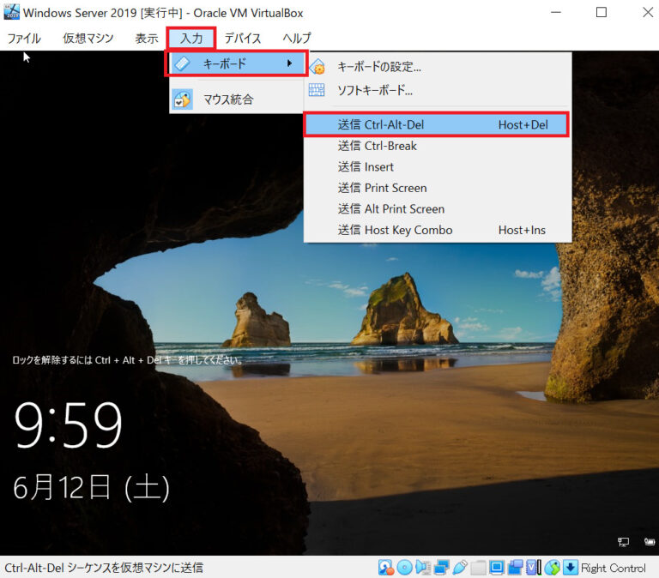Image resolution: width=659 pixels, height=578 pixels.
Task: Click the hard disk activity status icon
Action: 386,568
